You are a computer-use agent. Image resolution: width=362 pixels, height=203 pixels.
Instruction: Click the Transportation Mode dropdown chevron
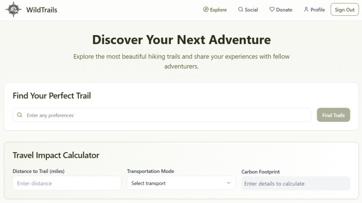click(x=229, y=183)
